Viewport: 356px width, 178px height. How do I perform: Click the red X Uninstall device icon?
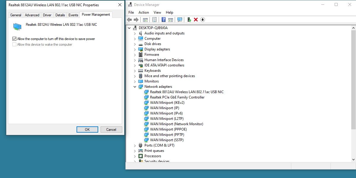(x=196, y=20)
